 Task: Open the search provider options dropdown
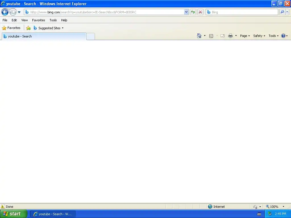tap(287, 12)
